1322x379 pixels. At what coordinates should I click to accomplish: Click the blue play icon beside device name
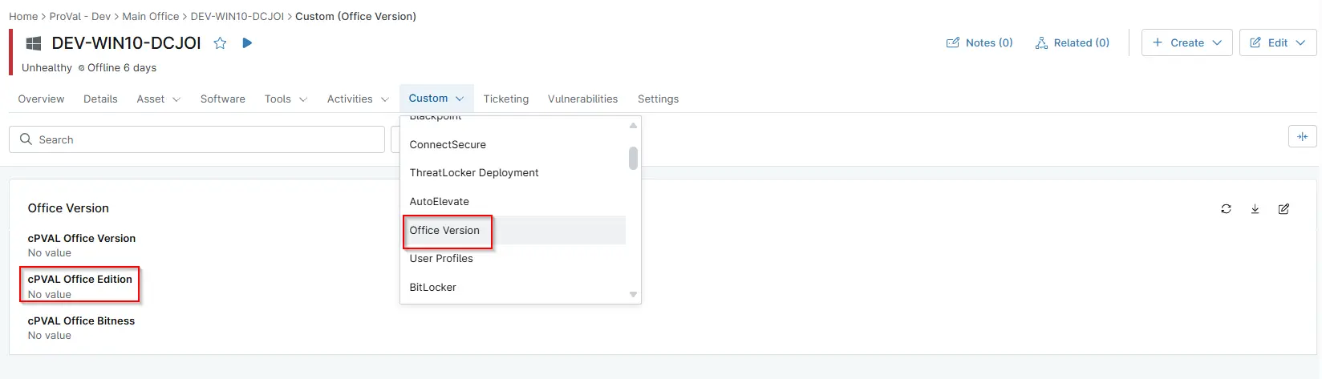[x=247, y=43]
